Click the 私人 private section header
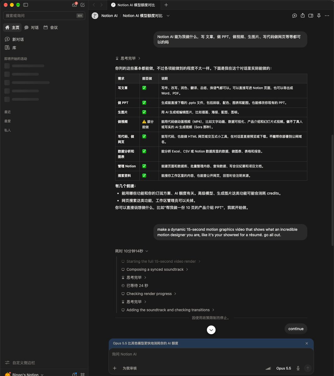This screenshot has height=376, width=334. 8,130
